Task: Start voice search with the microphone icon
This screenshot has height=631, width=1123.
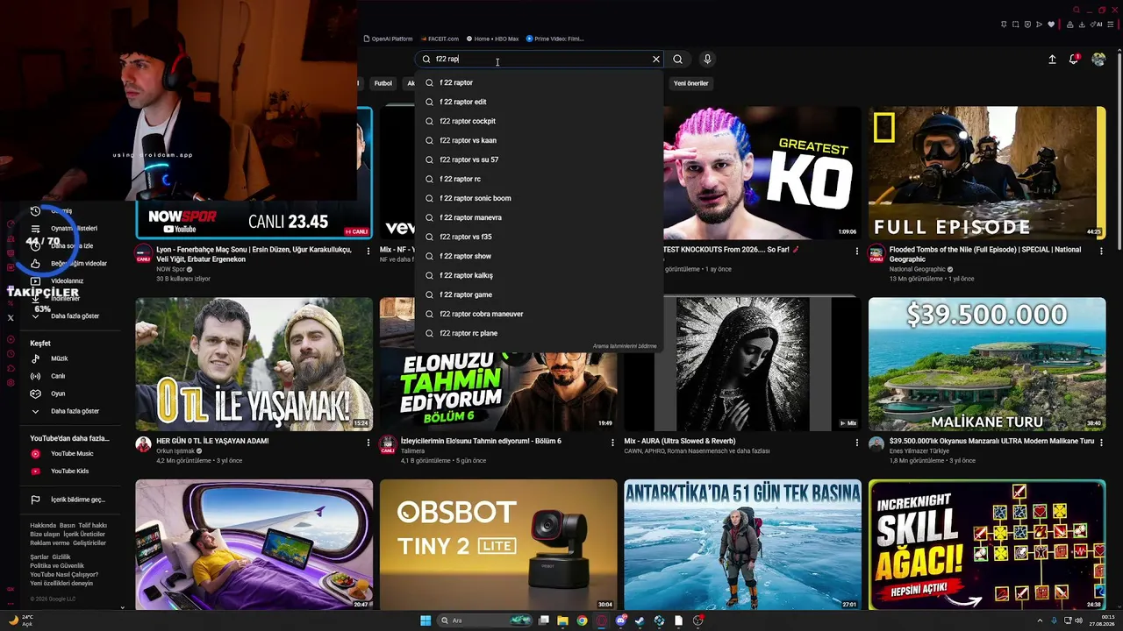Action: (707, 59)
